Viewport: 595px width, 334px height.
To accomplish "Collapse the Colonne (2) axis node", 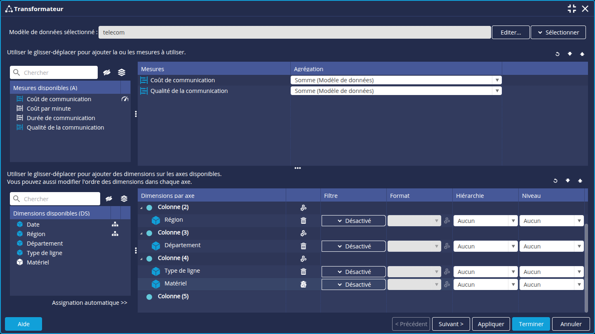I will point(141,208).
